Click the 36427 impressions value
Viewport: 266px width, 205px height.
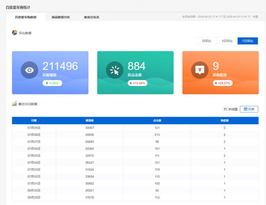[90, 163]
